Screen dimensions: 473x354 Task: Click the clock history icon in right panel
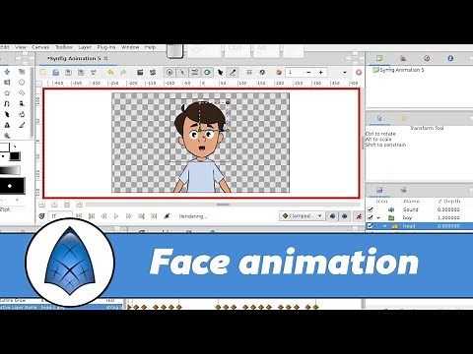pos(427,58)
